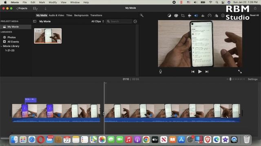This screenshot has height=146, width=261.
Task: Open Finder from the dock
Action: tap(14, 140)
